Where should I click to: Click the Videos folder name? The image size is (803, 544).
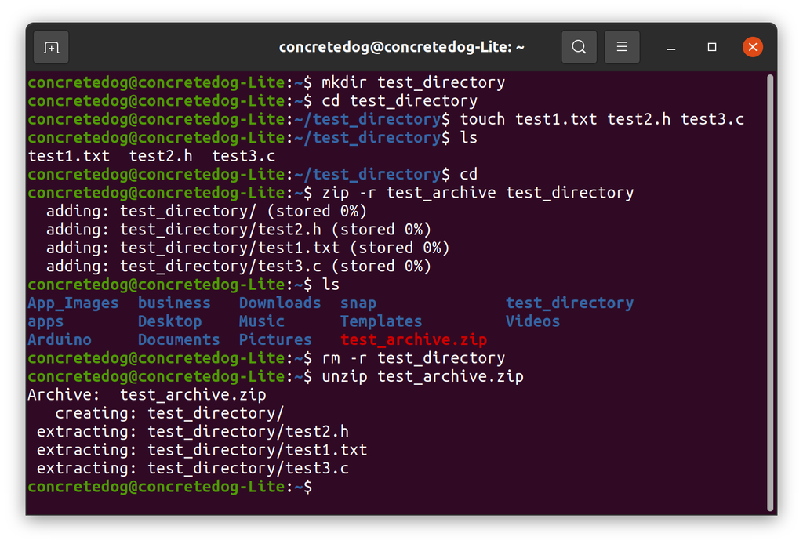click(x=532, y=321)
